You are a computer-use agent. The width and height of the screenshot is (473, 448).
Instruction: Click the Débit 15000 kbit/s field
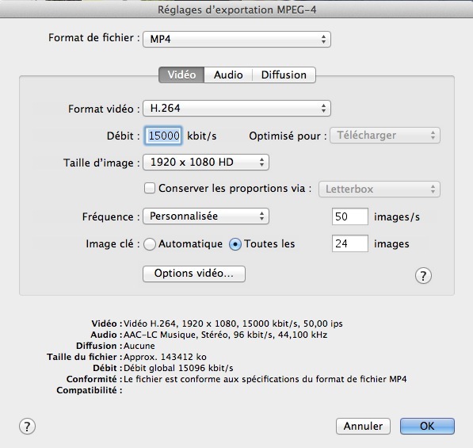pos(163,136)
